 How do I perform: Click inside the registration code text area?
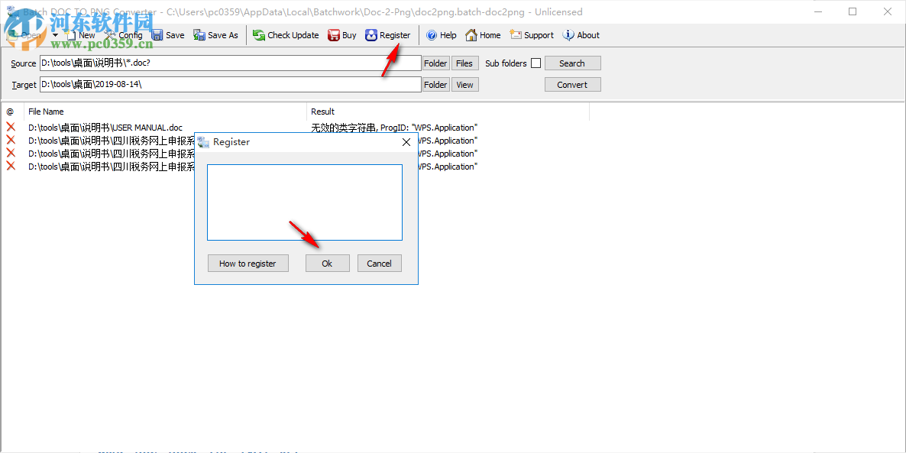tap(304, 202)
